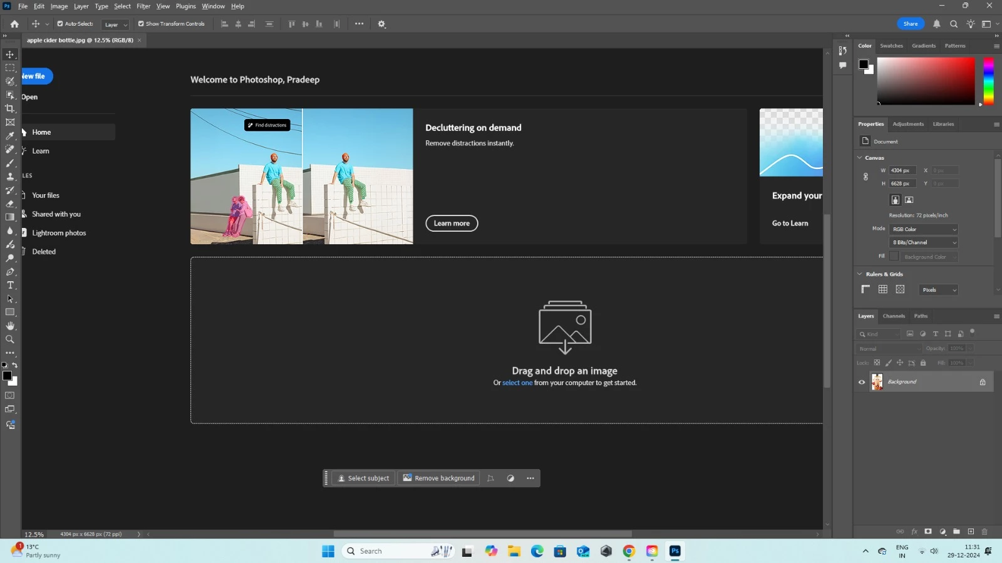Screen dimensions: 1002x563
Task: Click the Home icon in options bar
Action: click(14, 24)
